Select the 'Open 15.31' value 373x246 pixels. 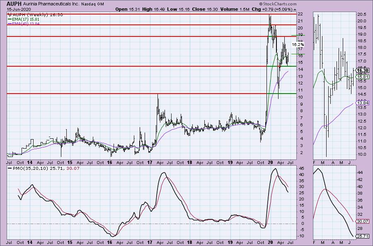click(128, 9)
